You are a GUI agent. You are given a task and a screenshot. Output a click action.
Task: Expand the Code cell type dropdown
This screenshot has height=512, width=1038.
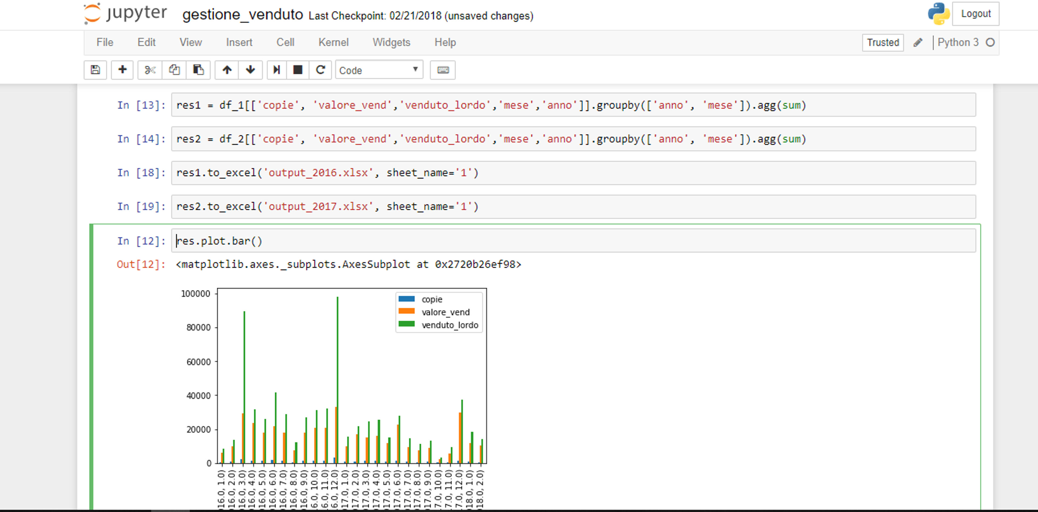379,70
